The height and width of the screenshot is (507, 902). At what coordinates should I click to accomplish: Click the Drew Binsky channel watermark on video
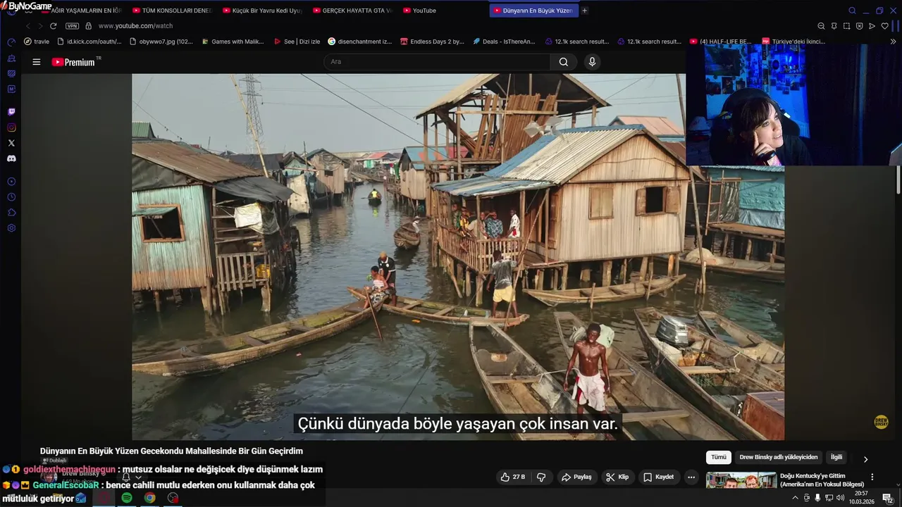point(881,422)
